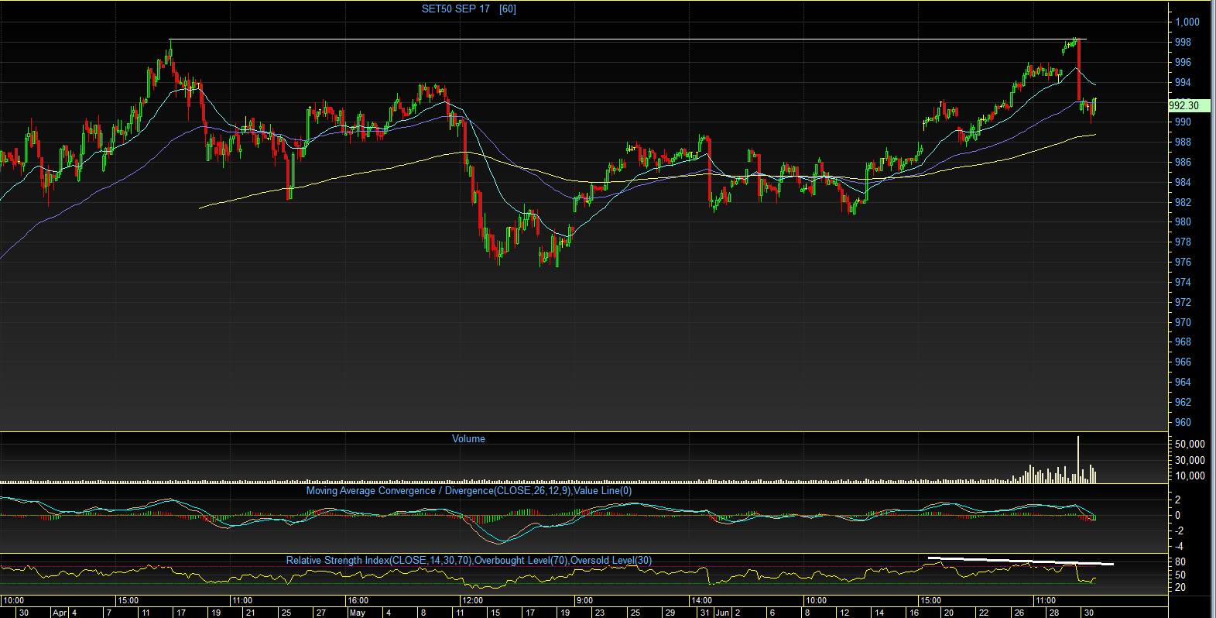
Task: Select the 988 price level label
Action: [1183, 142]
